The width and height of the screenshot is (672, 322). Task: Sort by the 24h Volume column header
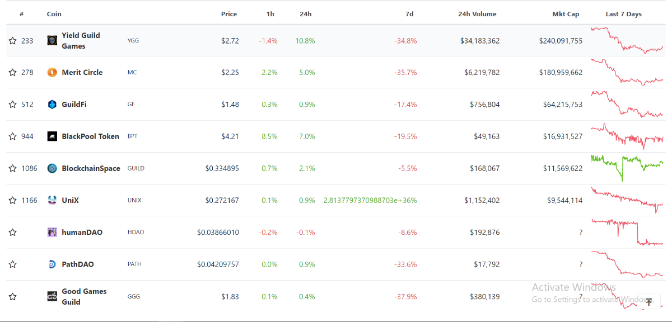[x=477, y=14]
